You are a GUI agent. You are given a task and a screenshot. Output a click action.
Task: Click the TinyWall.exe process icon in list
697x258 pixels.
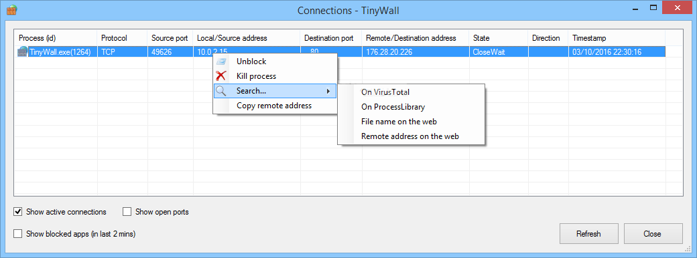click(x=23, y=52)
